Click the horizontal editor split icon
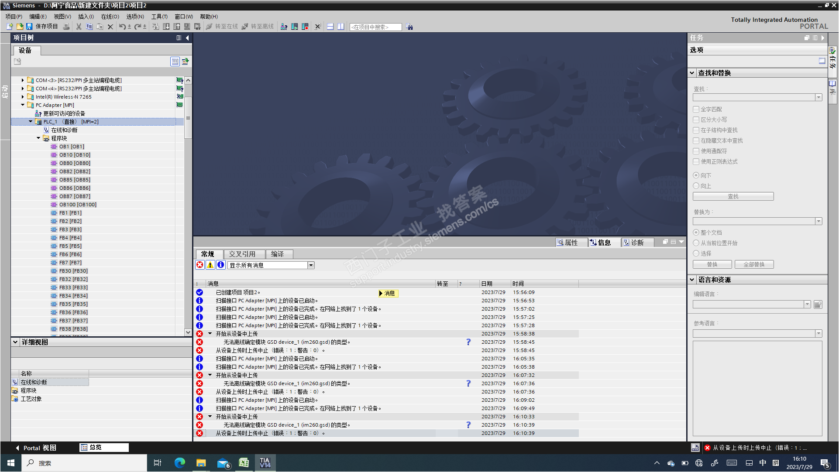Viewport: 839px width, 472px height. tap(330, 27)
